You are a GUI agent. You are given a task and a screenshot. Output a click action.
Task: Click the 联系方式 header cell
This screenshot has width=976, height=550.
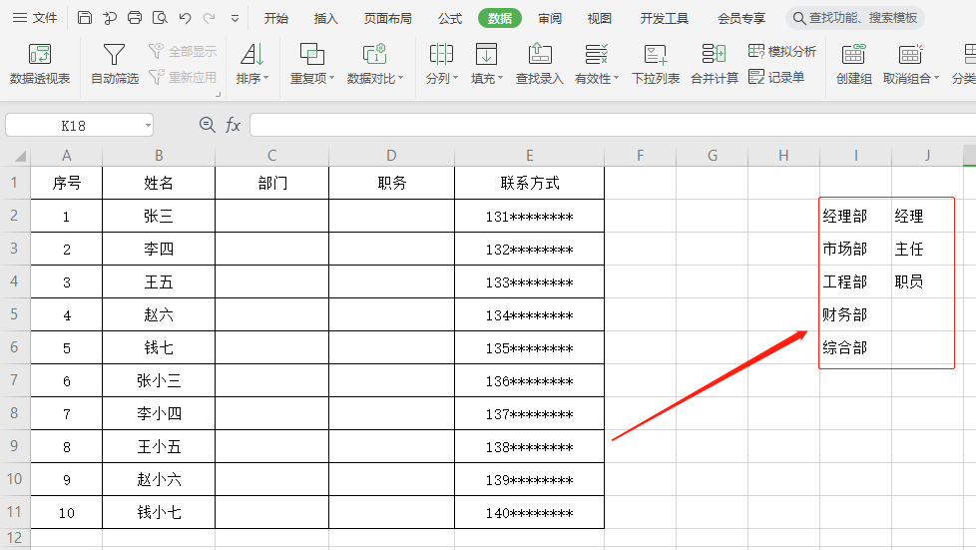click(529, 183)
